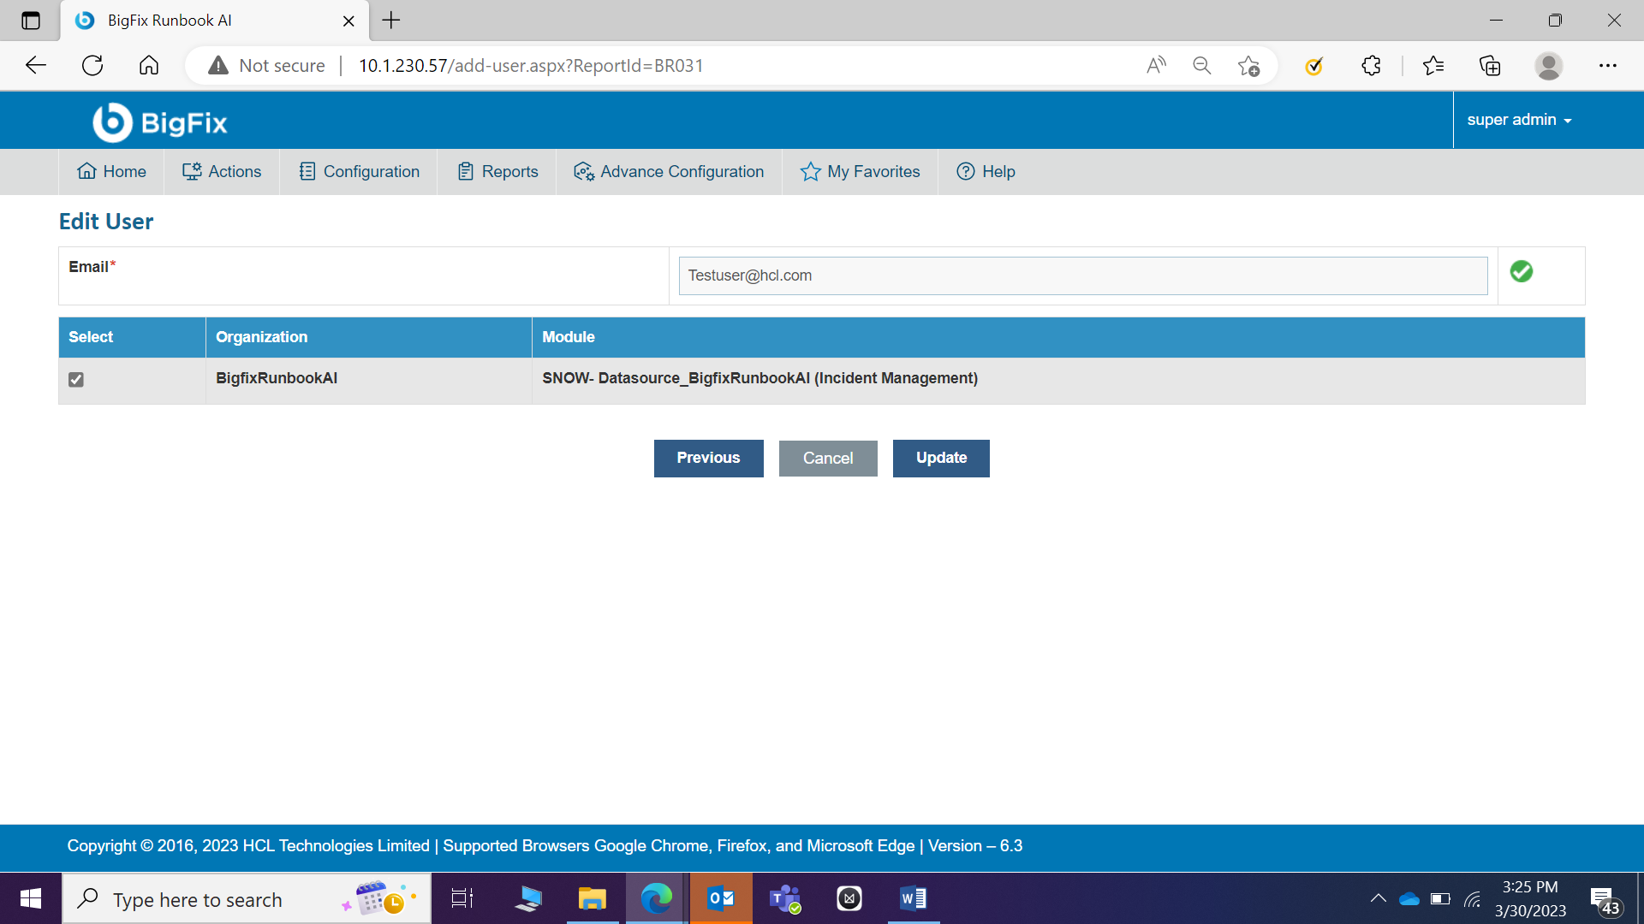Click the green email validation checkmark
1644x924 pixels.
pos(1521,272)
